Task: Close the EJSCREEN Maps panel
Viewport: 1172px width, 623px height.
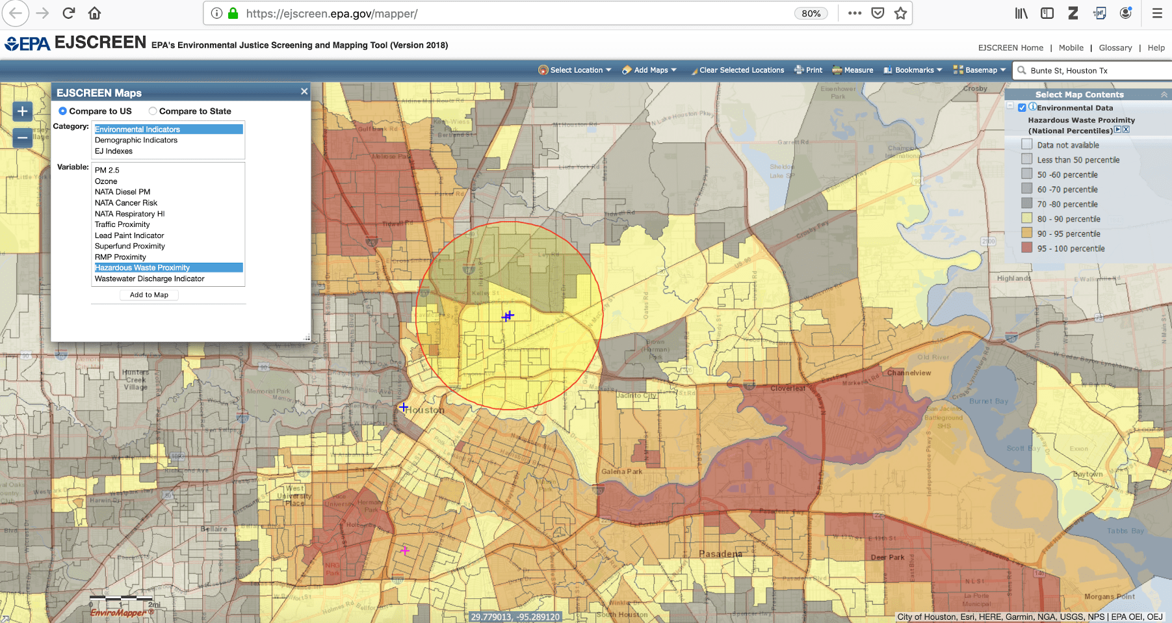Action: click(x=304, y=92)
